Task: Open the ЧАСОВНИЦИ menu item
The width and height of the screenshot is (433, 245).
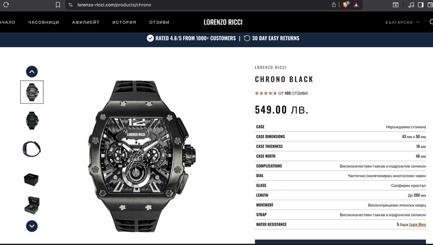Action: [x=44, y=22]
